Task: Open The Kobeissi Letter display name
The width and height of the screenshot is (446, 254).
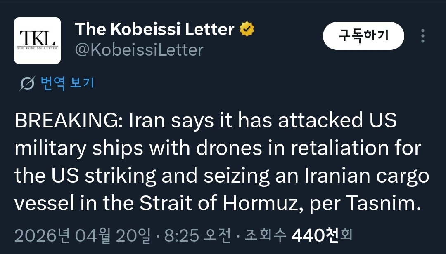Action: [154, 29]
